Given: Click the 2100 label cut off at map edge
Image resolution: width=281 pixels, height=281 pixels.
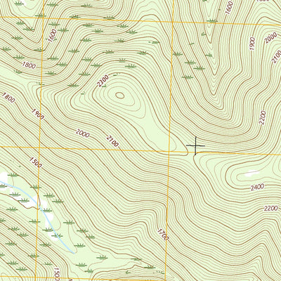Looking at the screenshot, I should (276, 57).
